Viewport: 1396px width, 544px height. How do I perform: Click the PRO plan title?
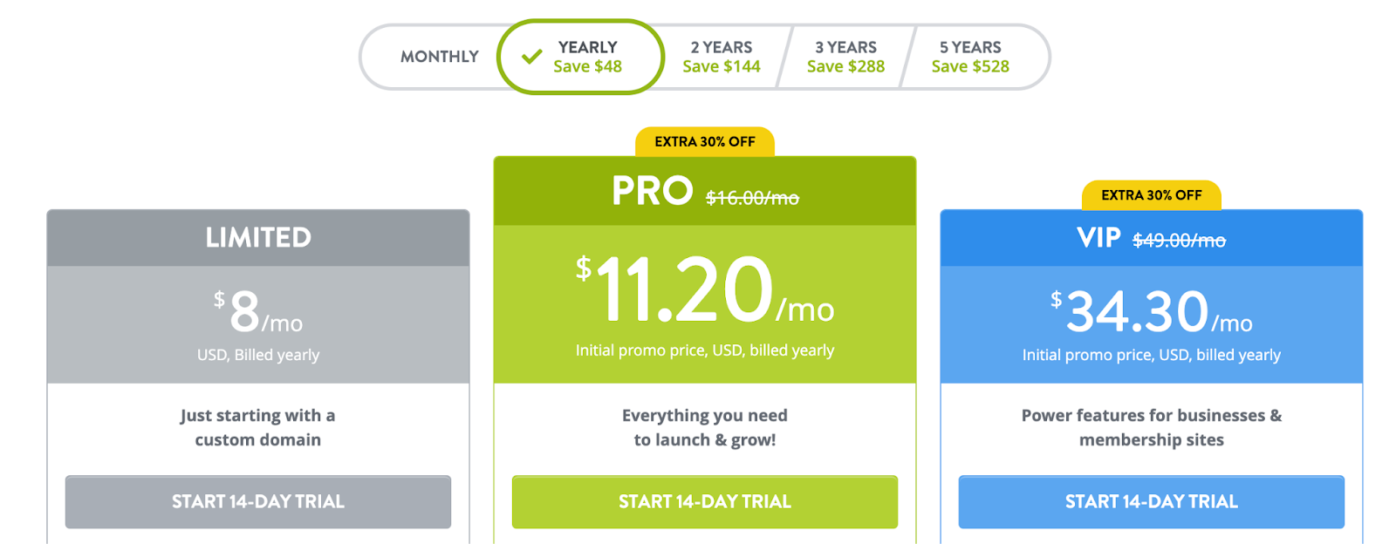pos(653,191)
